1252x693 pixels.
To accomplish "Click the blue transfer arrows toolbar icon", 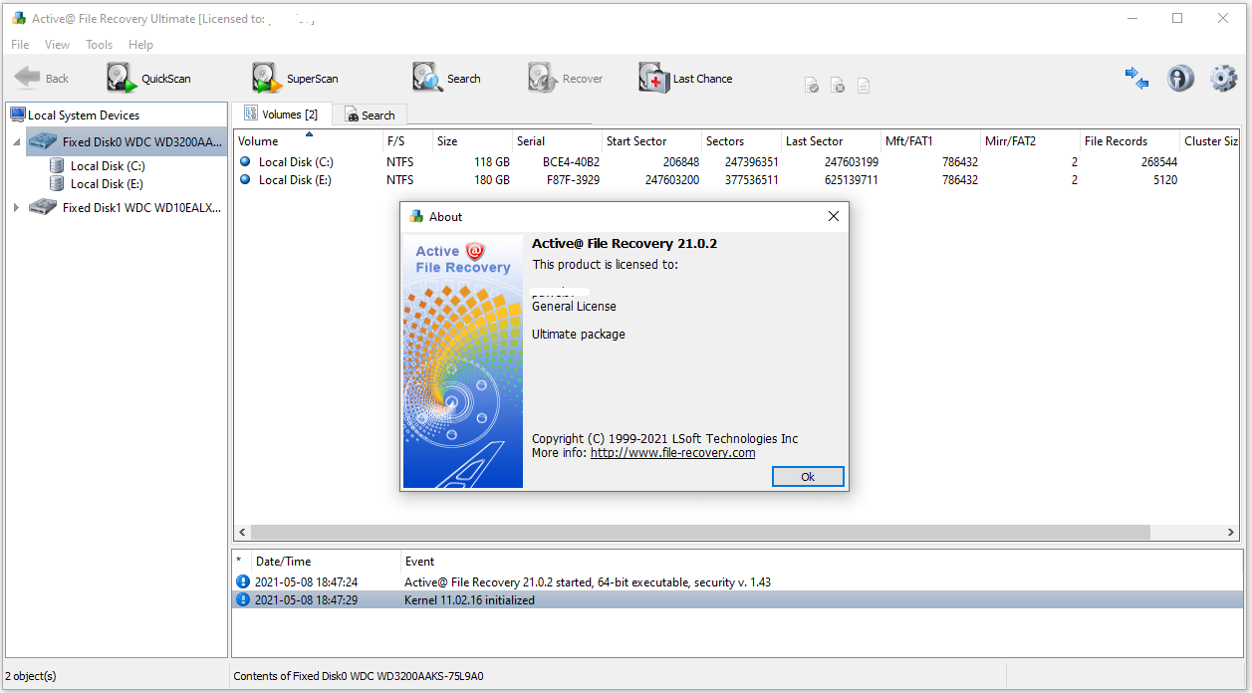I will click(1136, 78).
